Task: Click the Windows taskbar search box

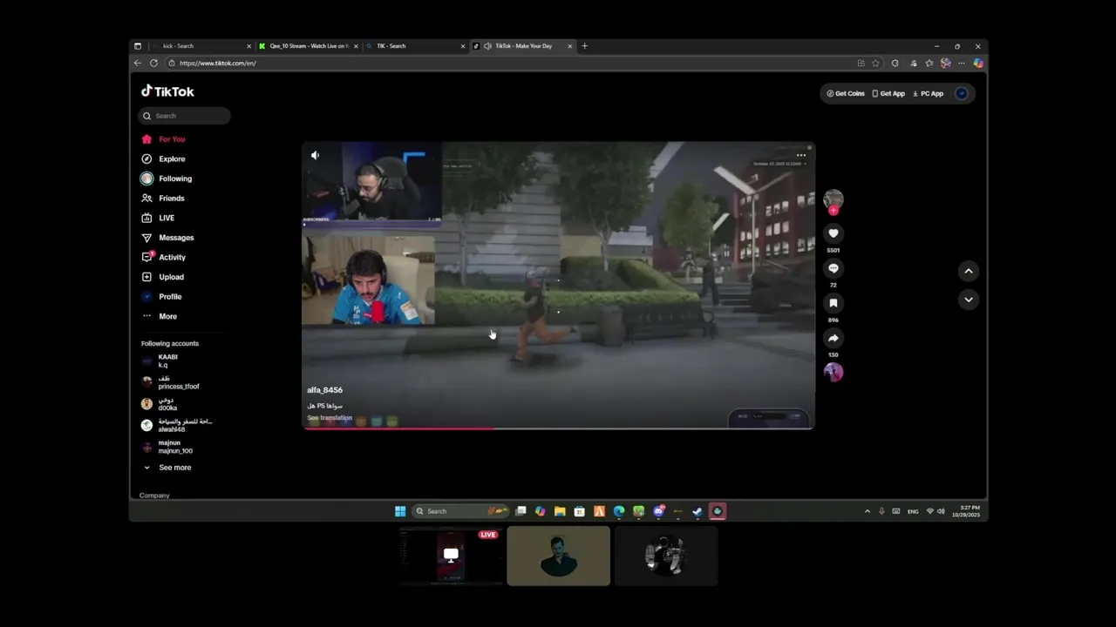Action: pos(461,511)
